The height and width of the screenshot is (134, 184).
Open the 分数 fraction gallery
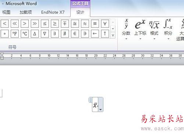[126, 29]
